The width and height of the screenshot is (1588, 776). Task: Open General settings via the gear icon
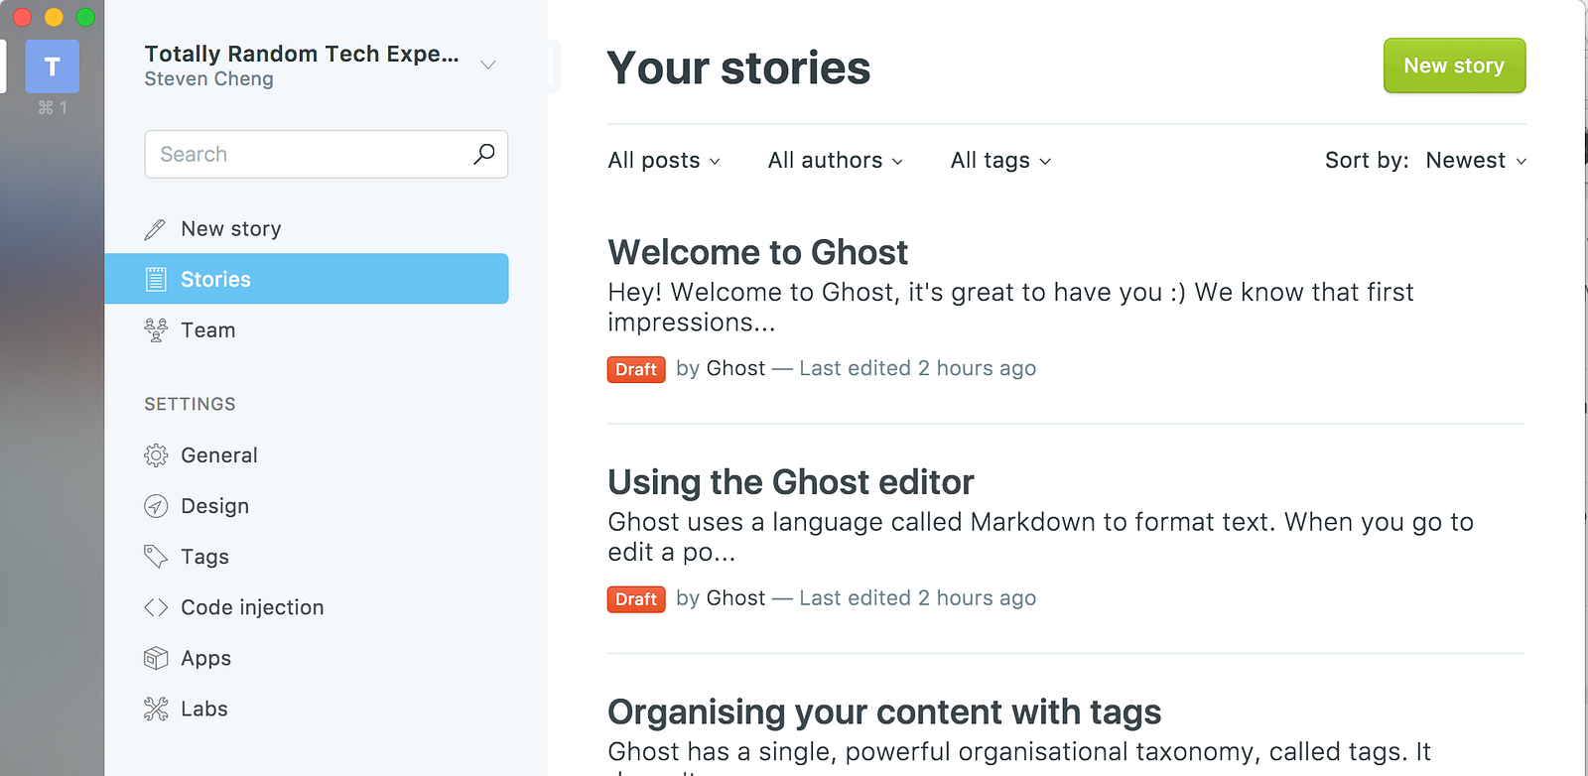point(156,455)
